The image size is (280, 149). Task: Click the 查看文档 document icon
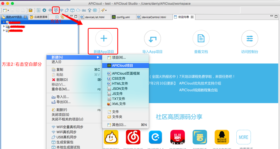[201, 38]
